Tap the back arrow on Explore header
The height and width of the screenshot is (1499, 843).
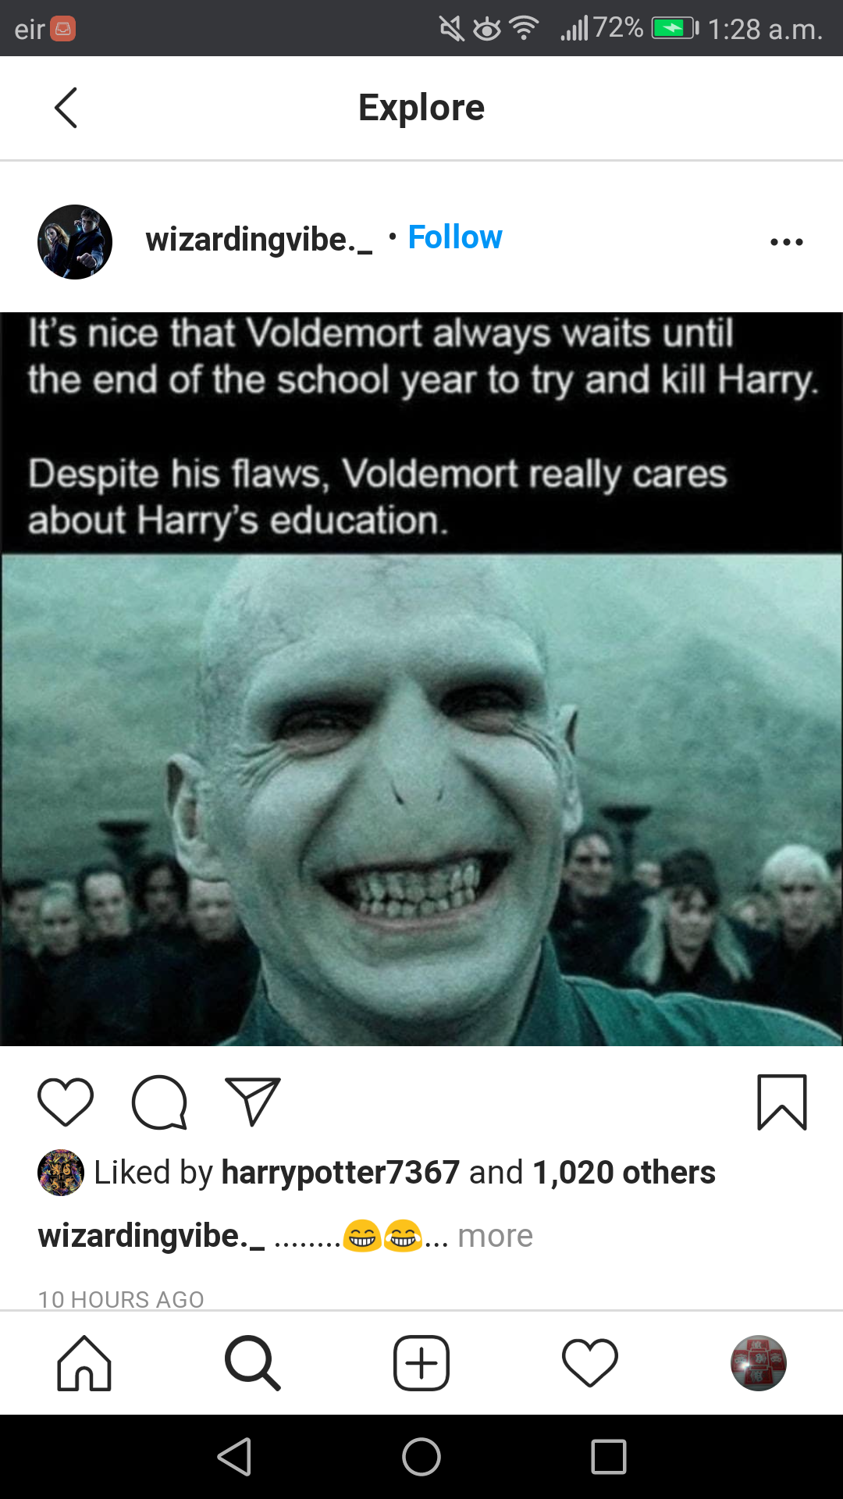coord(66,108)
